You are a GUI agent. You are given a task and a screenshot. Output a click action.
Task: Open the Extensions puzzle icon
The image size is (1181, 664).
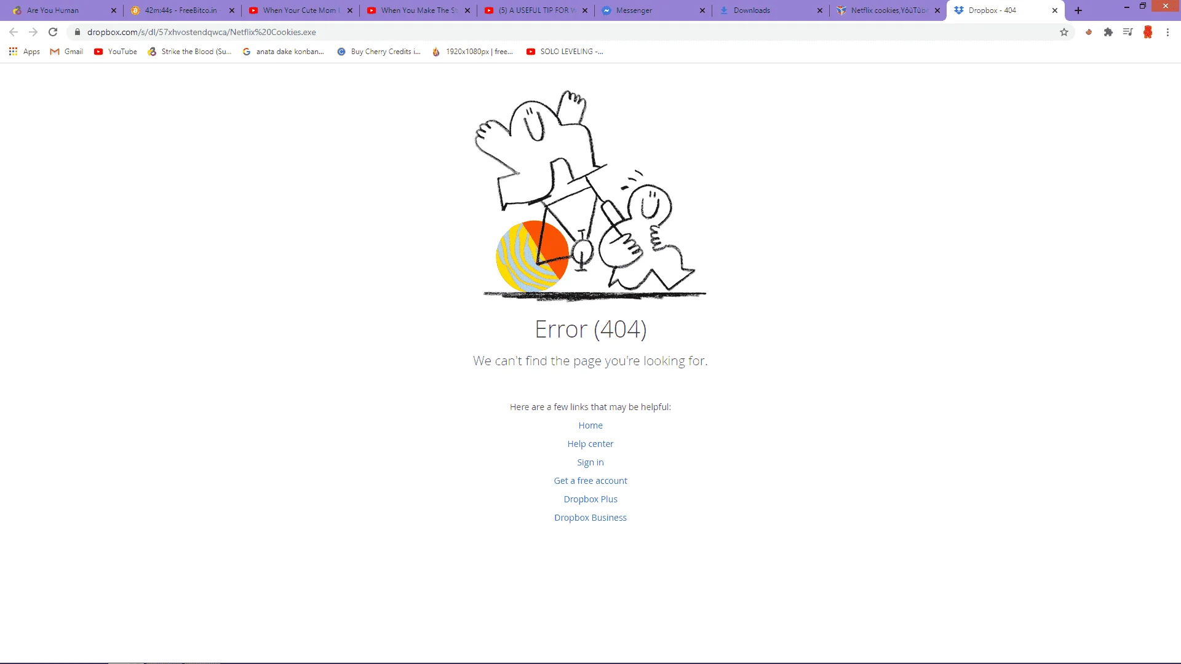1108,32
